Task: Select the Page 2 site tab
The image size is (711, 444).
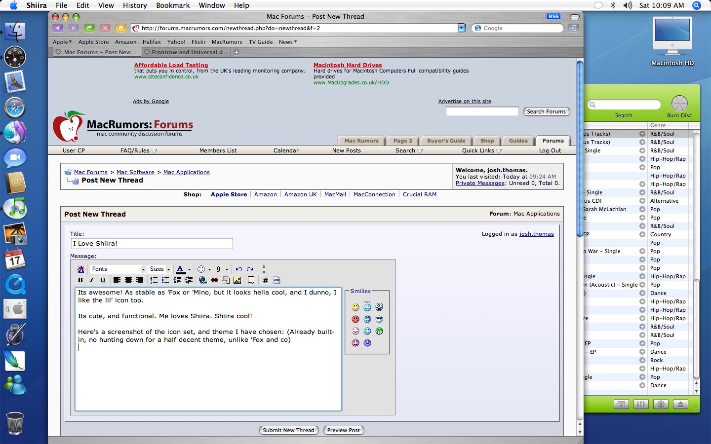Action: (402, 141)
